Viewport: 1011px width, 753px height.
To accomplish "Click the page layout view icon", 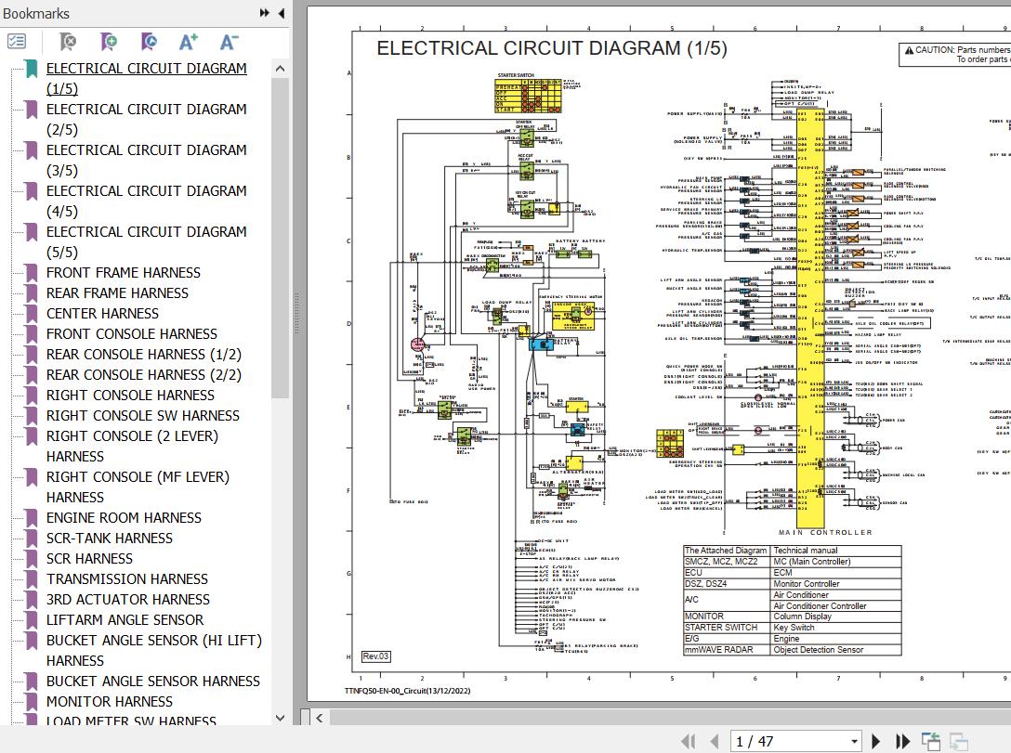I will click(930, 742).
